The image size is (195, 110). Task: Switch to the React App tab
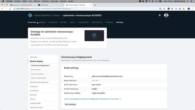click(51, 5)
